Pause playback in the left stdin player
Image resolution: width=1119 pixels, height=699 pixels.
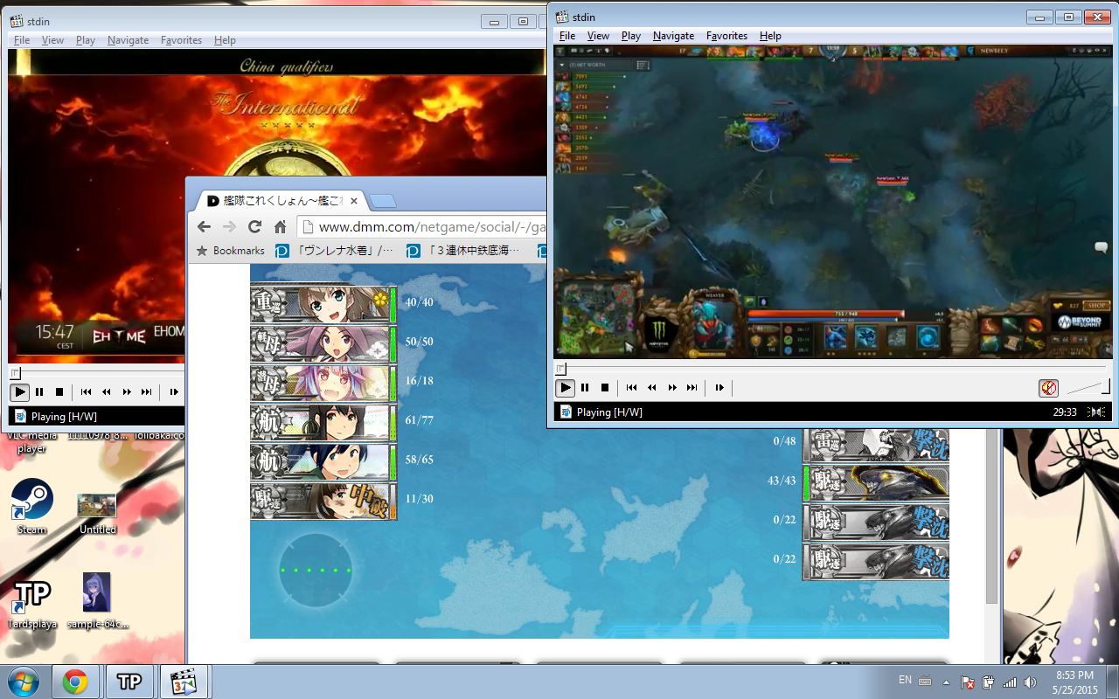click(x=39, y=392)
